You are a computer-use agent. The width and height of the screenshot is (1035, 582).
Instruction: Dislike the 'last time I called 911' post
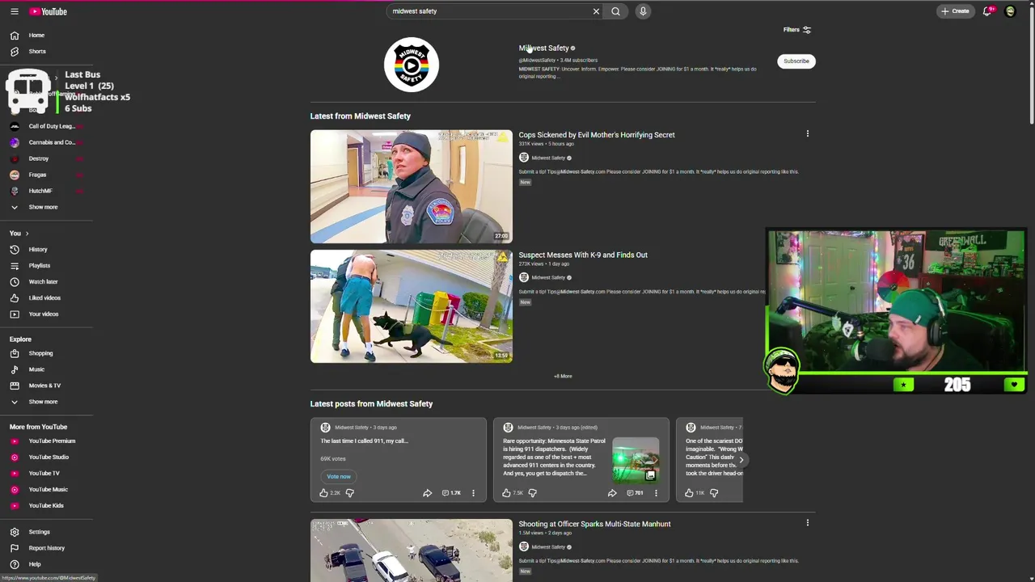point(349,493)
